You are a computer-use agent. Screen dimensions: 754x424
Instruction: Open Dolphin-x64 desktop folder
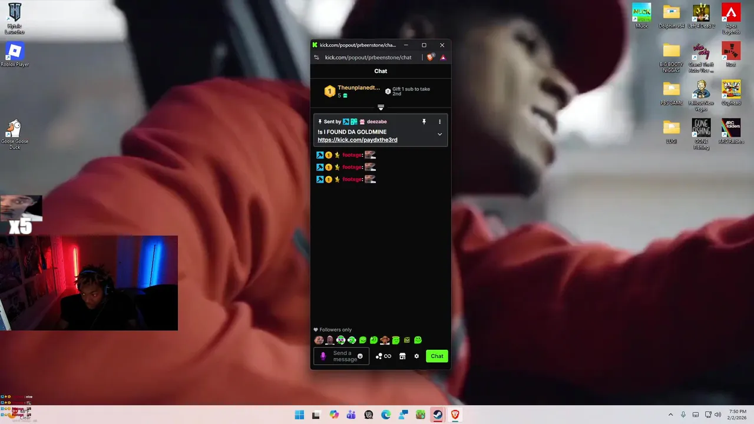pos(672,16)
